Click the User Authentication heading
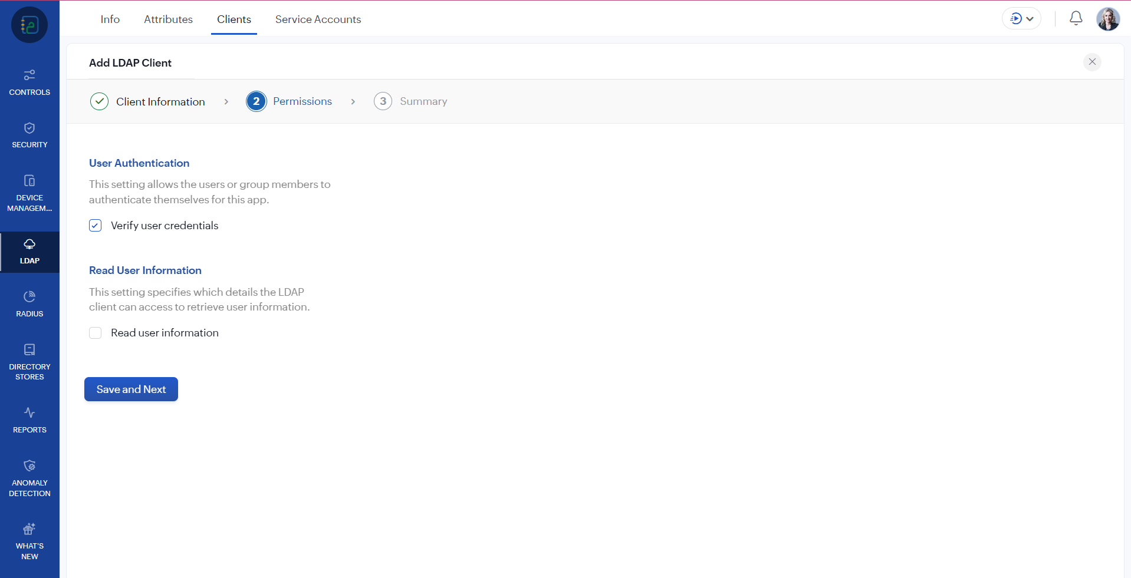This screenshot has width=1131, height=578. 139,163
